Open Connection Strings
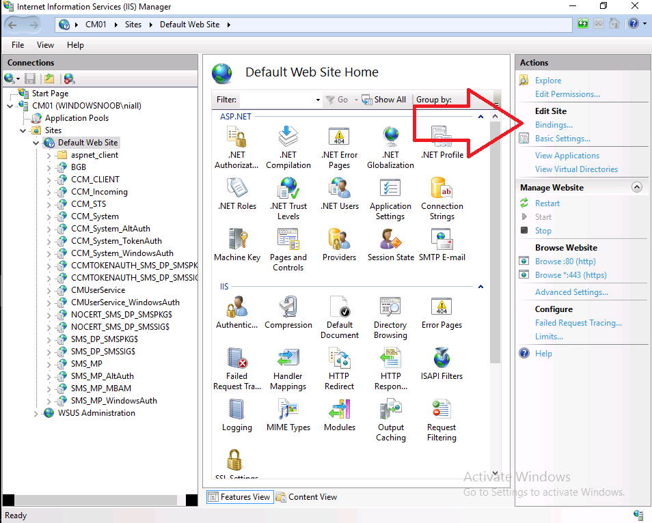The height and width of the screenshot is (523, 652). click(x=442, y=199)
